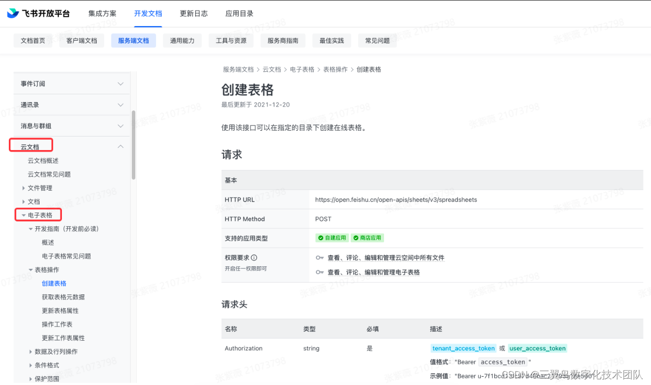Open 更新工作表属性 in the sidebar
Screen dimensions: 651x385
63,338
